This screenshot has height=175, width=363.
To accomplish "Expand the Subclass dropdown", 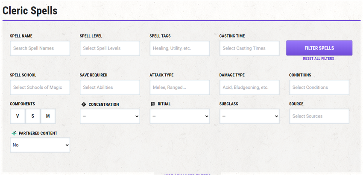I will click(x=249, y=116).
